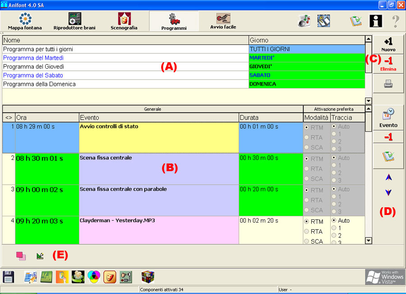Select the Programmi tab
The height and width of the screenshot is (294, 406).
tap(174, 21)
